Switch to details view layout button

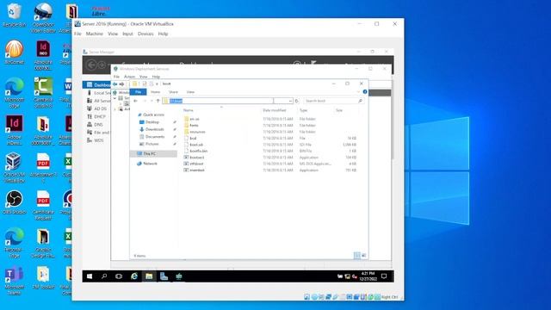pos(357,256)
